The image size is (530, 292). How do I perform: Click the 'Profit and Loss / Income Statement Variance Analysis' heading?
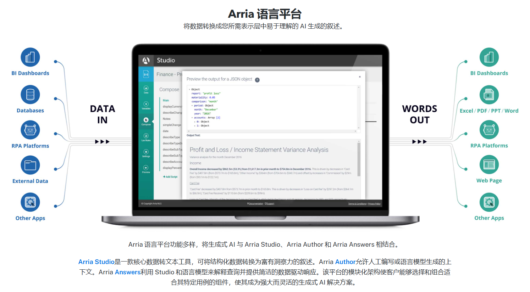[259, 150]
